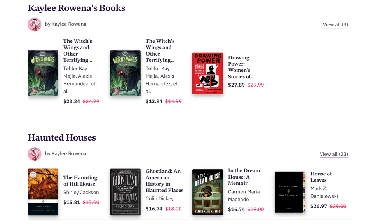Select the House of Leaves cover
373x224 pixels.
pyautogui.click(x=290, y=192)
